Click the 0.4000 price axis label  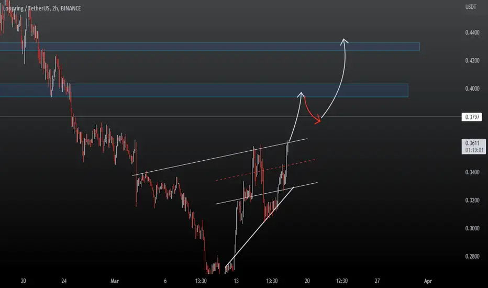point(472,88)
